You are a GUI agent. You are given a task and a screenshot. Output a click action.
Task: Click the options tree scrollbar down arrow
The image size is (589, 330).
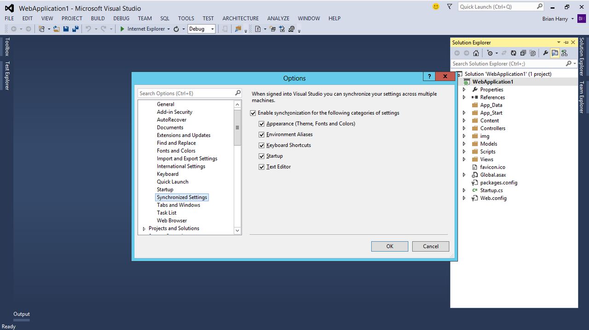tap(237, 231)
